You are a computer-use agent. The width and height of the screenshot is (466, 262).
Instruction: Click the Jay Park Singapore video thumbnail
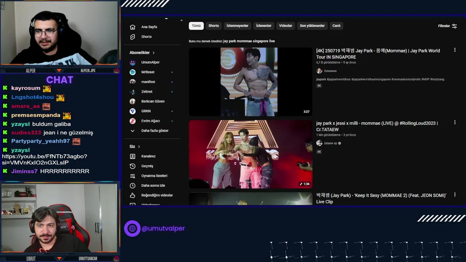point(250,82)
